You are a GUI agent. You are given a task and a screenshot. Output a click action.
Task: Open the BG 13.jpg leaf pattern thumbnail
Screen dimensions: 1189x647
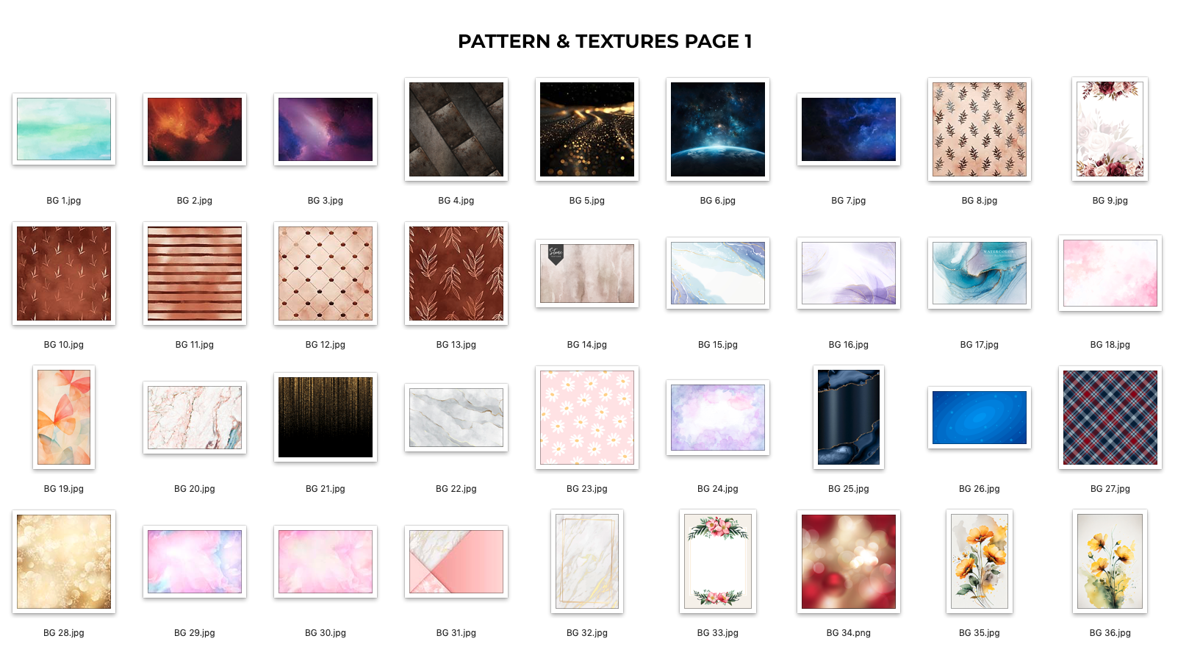[x=456, y=274]
